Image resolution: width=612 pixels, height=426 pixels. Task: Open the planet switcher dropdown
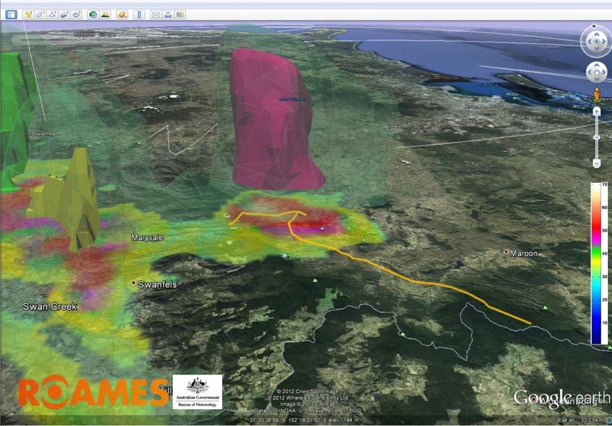(121, 14)
